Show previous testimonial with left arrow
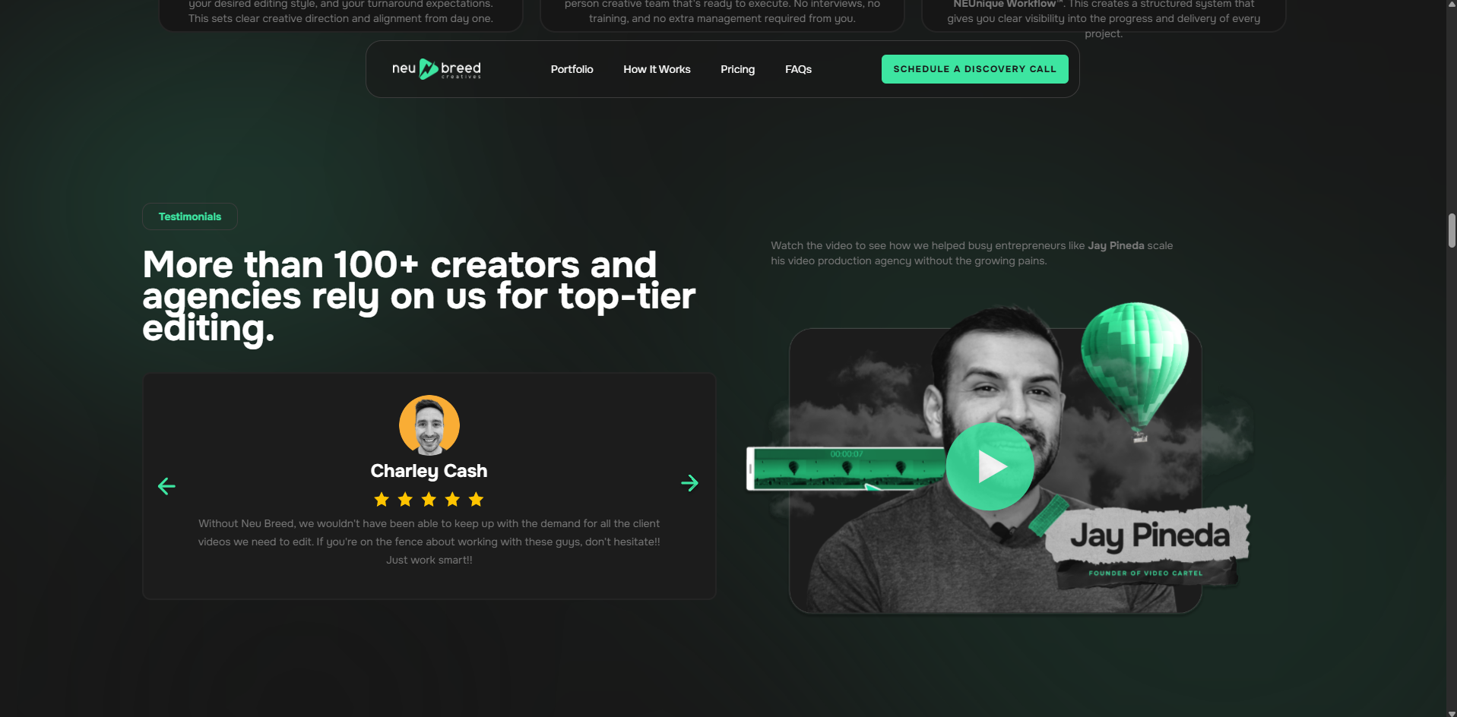This screenshot has height=717, width=1457. tap(166, 486)
